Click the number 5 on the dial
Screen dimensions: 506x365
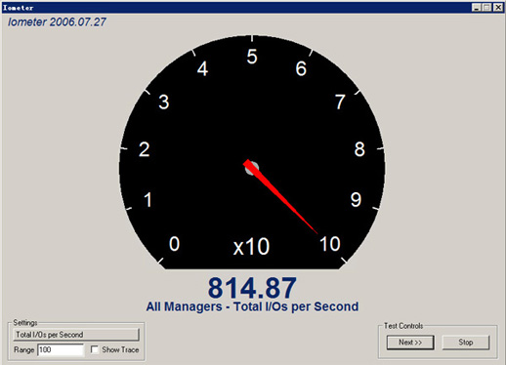(x=252, y=57)
